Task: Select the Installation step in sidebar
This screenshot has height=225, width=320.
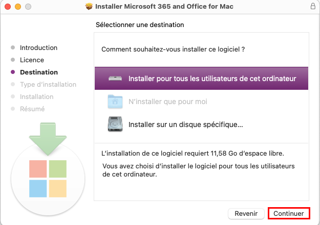Action: 36,96
